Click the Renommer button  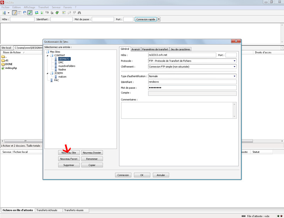point(92,159)
